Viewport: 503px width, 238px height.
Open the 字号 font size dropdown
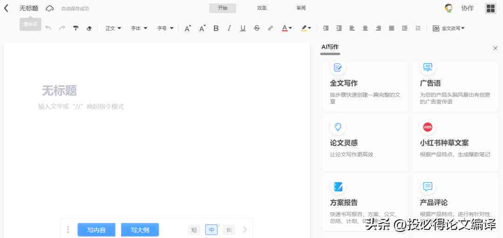pyautogui.click(x=165, y=28)
